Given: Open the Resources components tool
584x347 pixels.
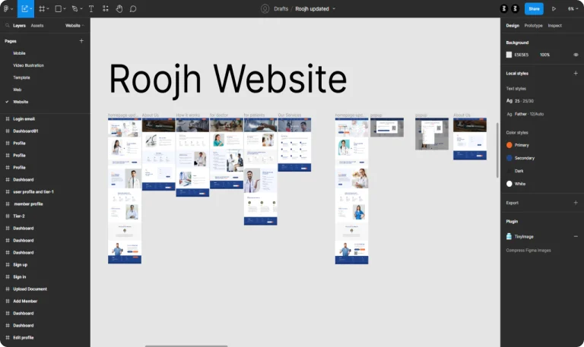Looking at the screenshot, I should pyautogui.click(x=106, y=8).
